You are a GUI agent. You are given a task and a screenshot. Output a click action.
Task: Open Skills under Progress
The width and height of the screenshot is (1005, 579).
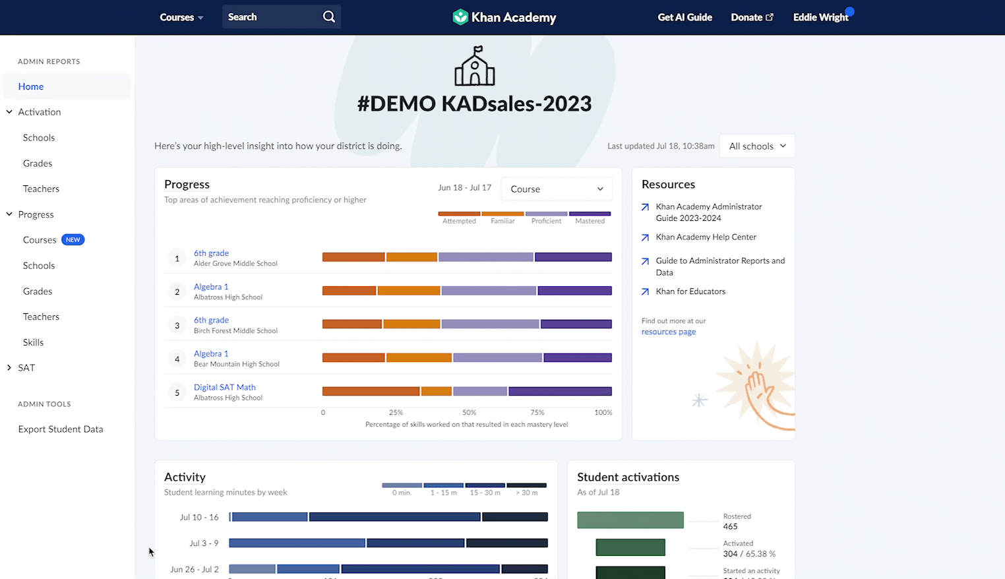(33, 342)
